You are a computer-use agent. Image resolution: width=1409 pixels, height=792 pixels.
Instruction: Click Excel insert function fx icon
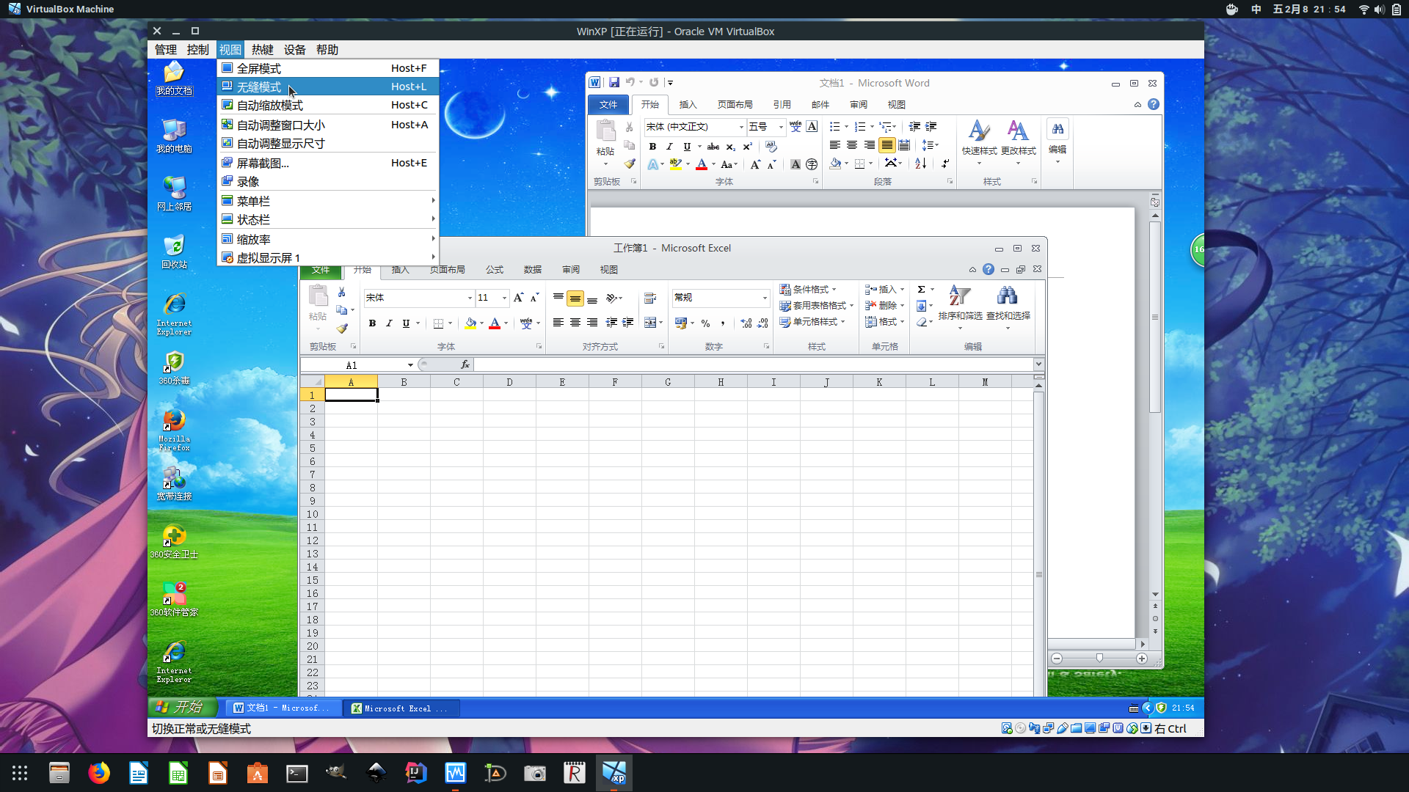[465, 364]
